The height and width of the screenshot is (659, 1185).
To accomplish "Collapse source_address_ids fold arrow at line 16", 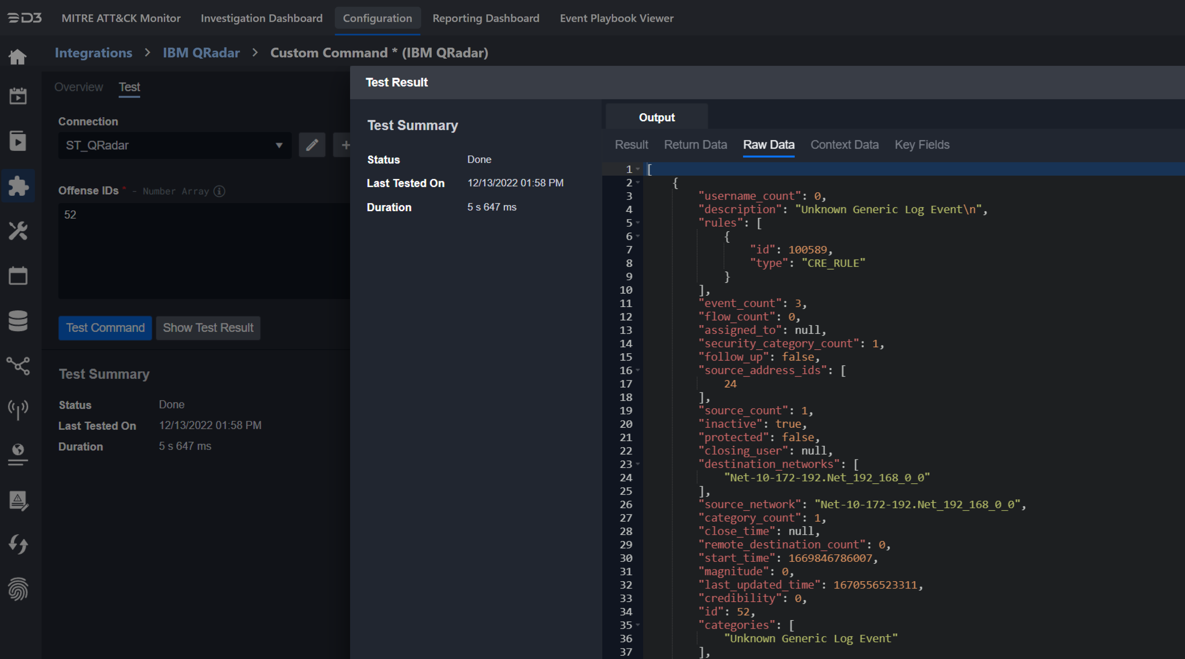I will pos(638,371).
